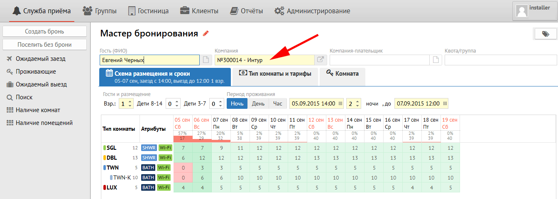Click the Атрибуты column header
The height and width of the screenshot is (199, 558).
point(153,129)
